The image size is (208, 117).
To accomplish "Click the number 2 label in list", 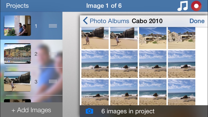I will click(36, 54).
